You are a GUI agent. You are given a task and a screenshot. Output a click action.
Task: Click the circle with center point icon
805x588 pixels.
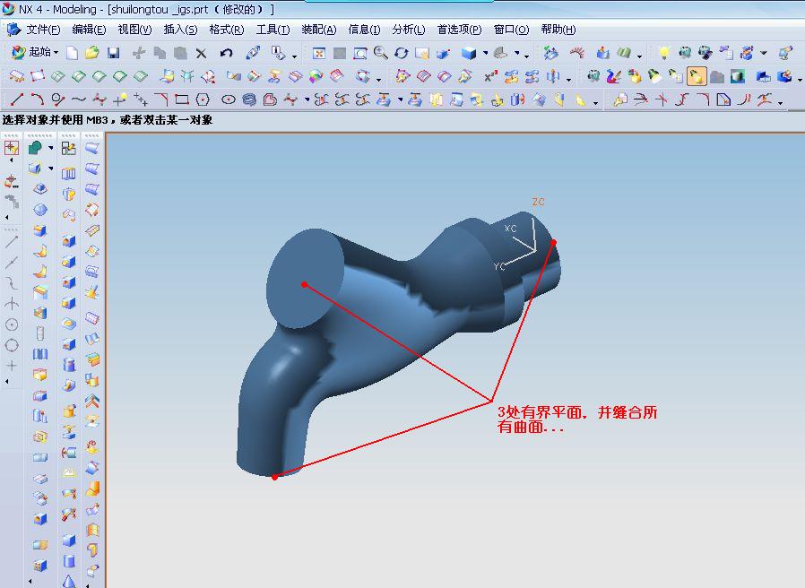pyautogui.click(x=12, y=324)
